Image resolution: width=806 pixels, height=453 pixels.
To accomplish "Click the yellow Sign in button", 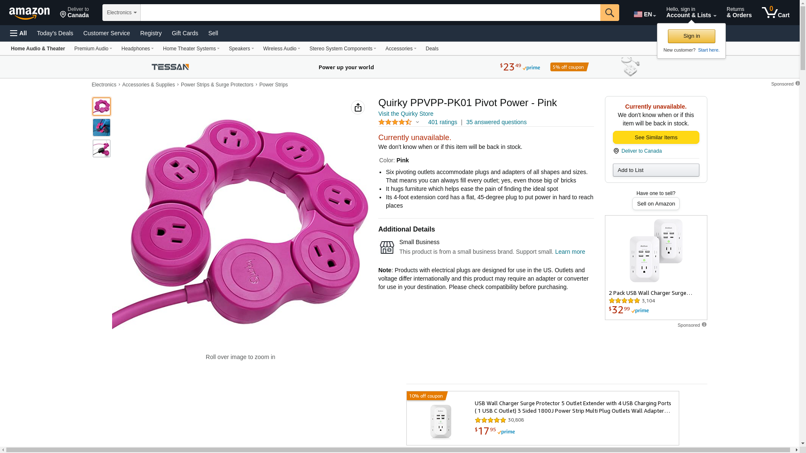I will coord(691,36).
